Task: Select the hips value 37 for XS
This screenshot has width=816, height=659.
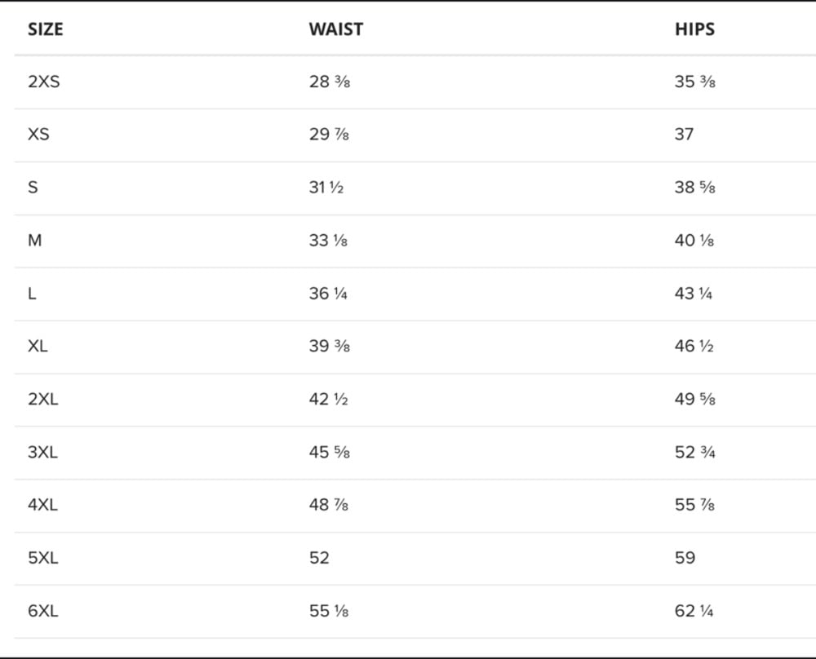Action: [x=684, y=135]
